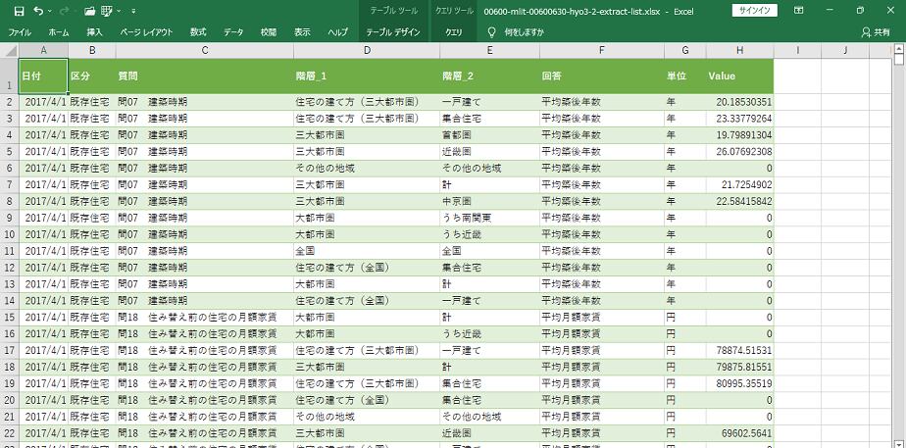Select column header H
This screenshot has height=448, width=906.
(739, 50)
